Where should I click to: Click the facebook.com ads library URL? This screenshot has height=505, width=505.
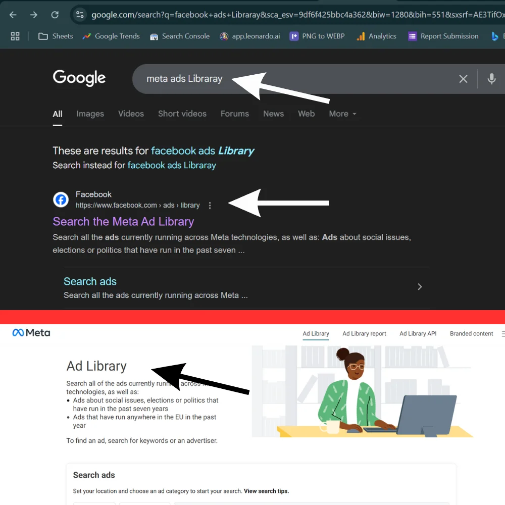tap(137, 206)
